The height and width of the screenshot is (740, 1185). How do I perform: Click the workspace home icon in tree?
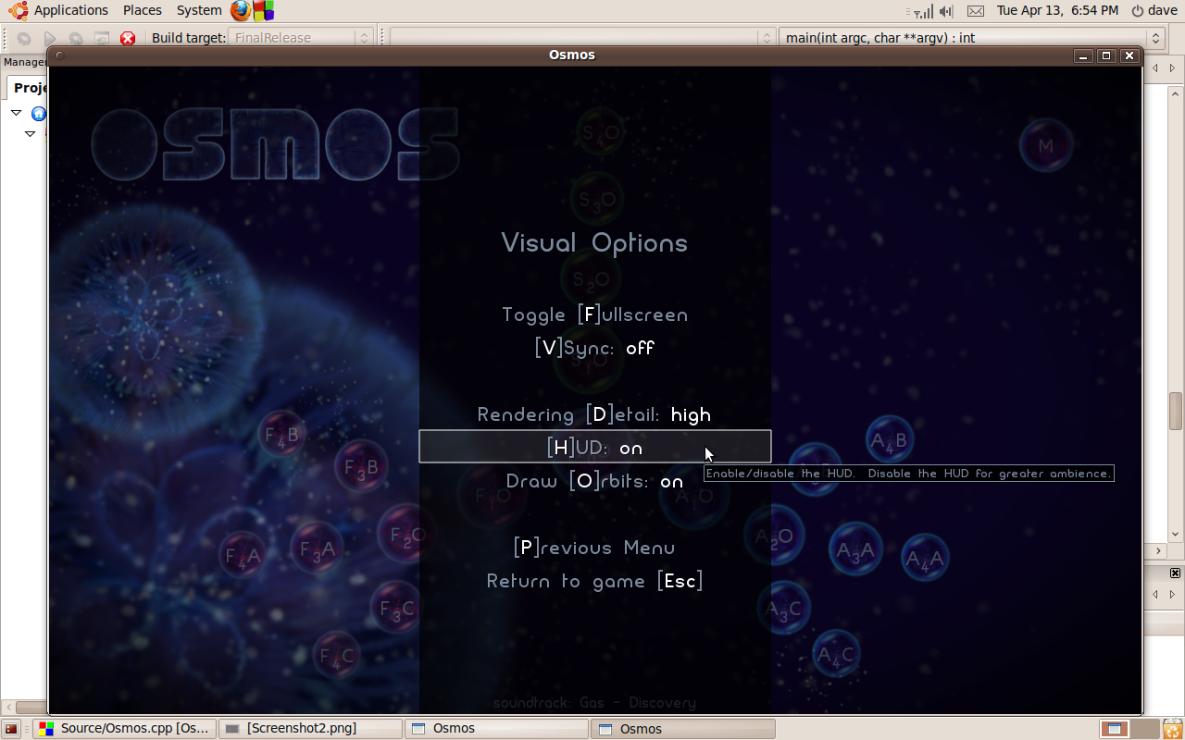39,114
